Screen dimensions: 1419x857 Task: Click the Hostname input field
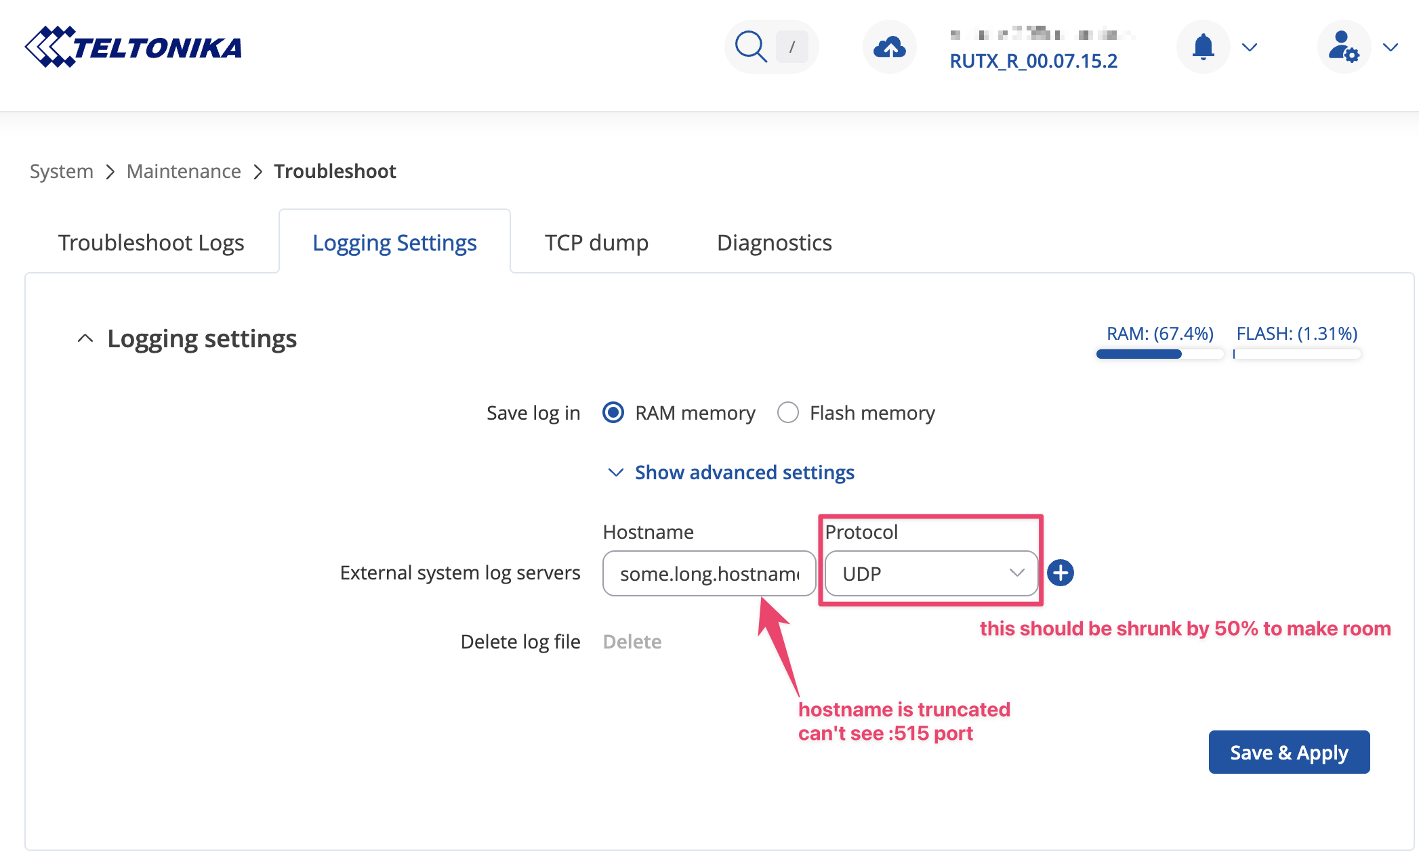click(709, 573)
